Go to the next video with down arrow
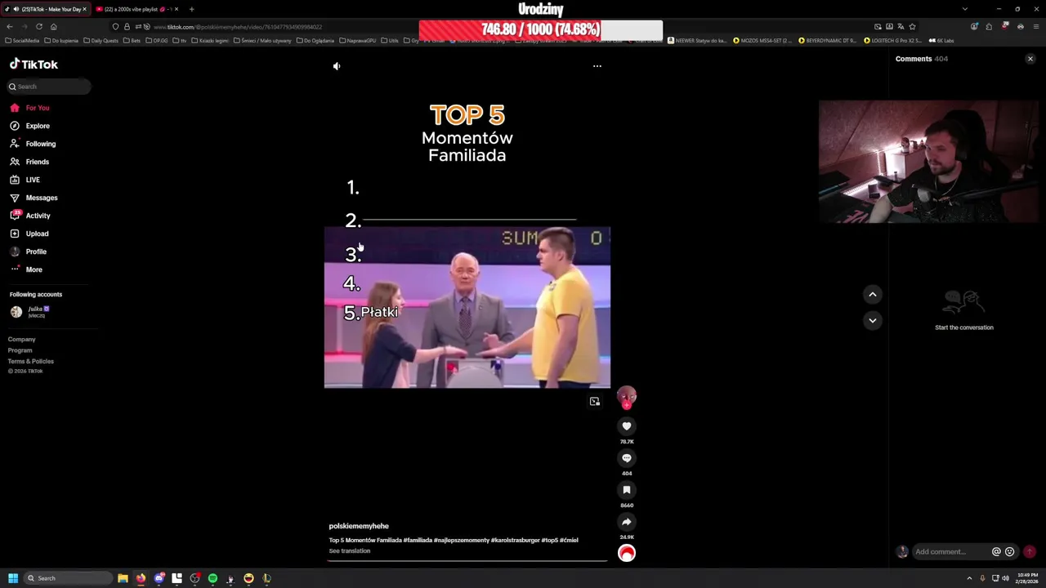 (x=873, y=320)
